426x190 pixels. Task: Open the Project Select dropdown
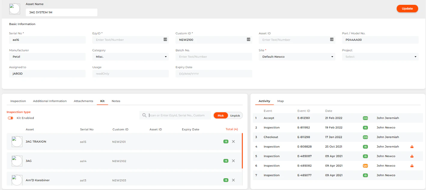point(380,57)
